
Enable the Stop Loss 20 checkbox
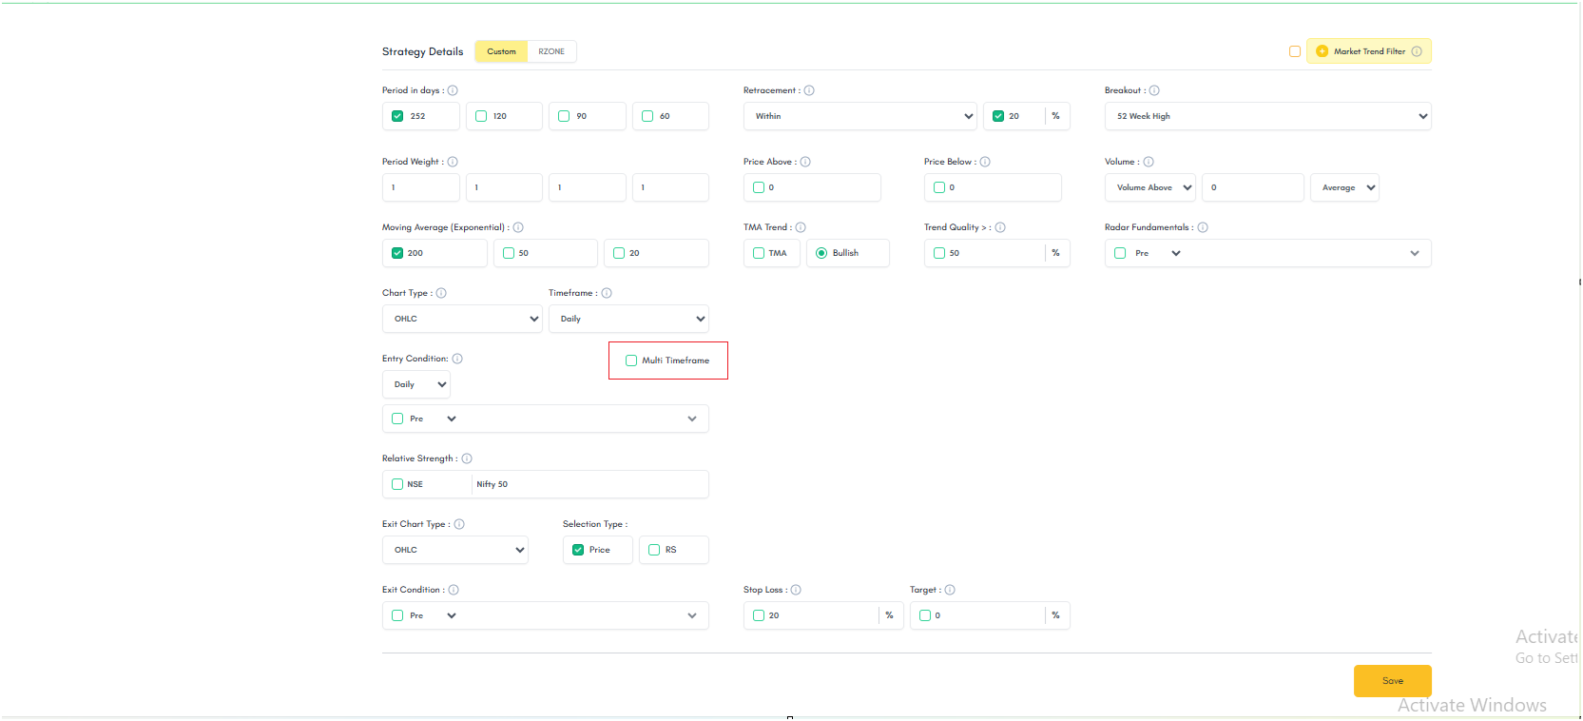759,615
